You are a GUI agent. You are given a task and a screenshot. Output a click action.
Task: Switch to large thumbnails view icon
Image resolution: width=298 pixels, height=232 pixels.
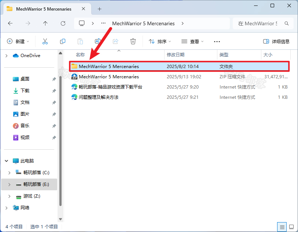click(291, 227)
